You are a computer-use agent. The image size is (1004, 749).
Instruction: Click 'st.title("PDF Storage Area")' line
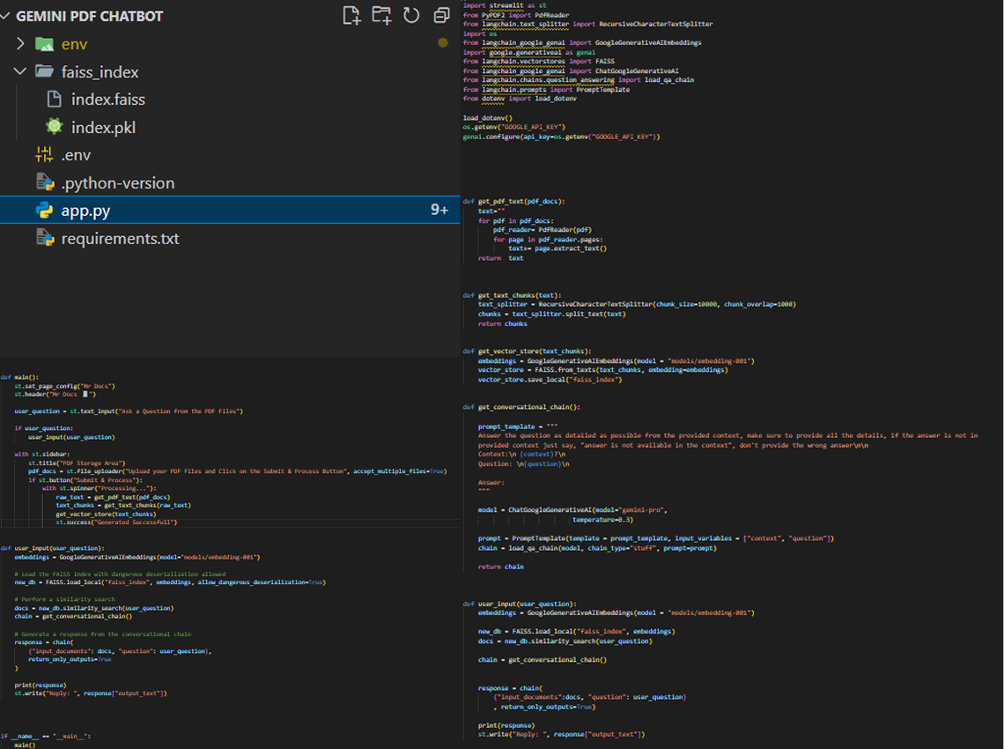[77, 463]
